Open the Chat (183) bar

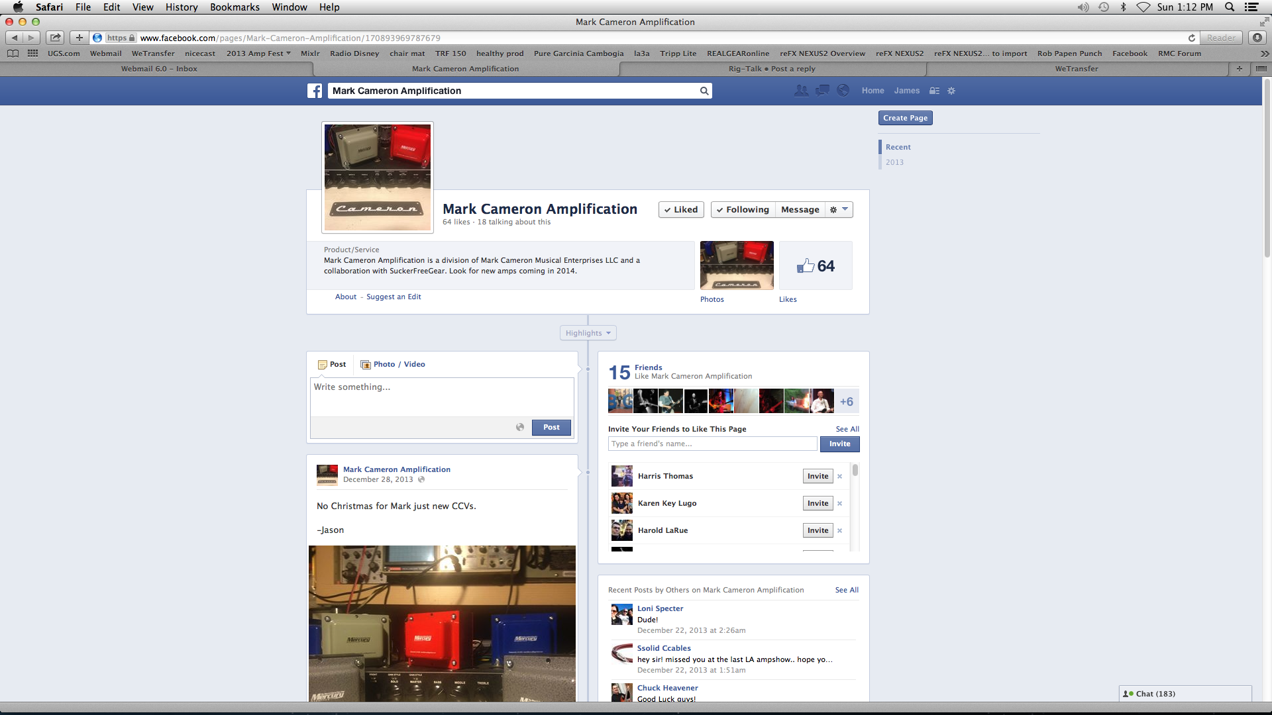(x=1185, y=694)
